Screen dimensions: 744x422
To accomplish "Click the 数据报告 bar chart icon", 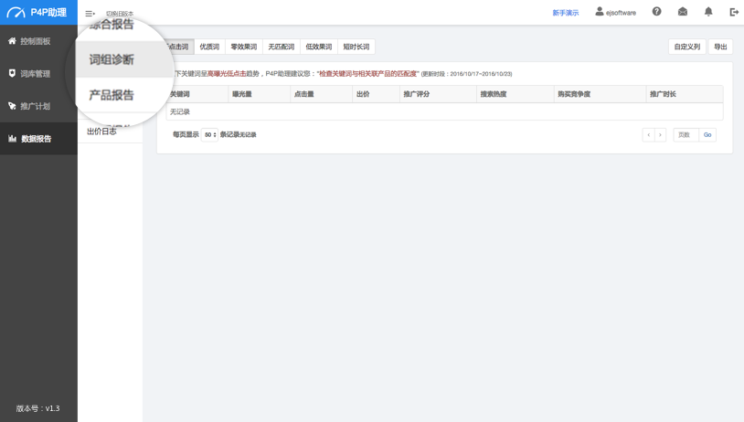I will (12, 139).
